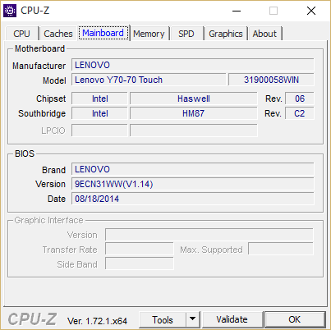Click the version text Ver. 1.72.1.x64
The image size is (331, 330).
tap(97, 321)
